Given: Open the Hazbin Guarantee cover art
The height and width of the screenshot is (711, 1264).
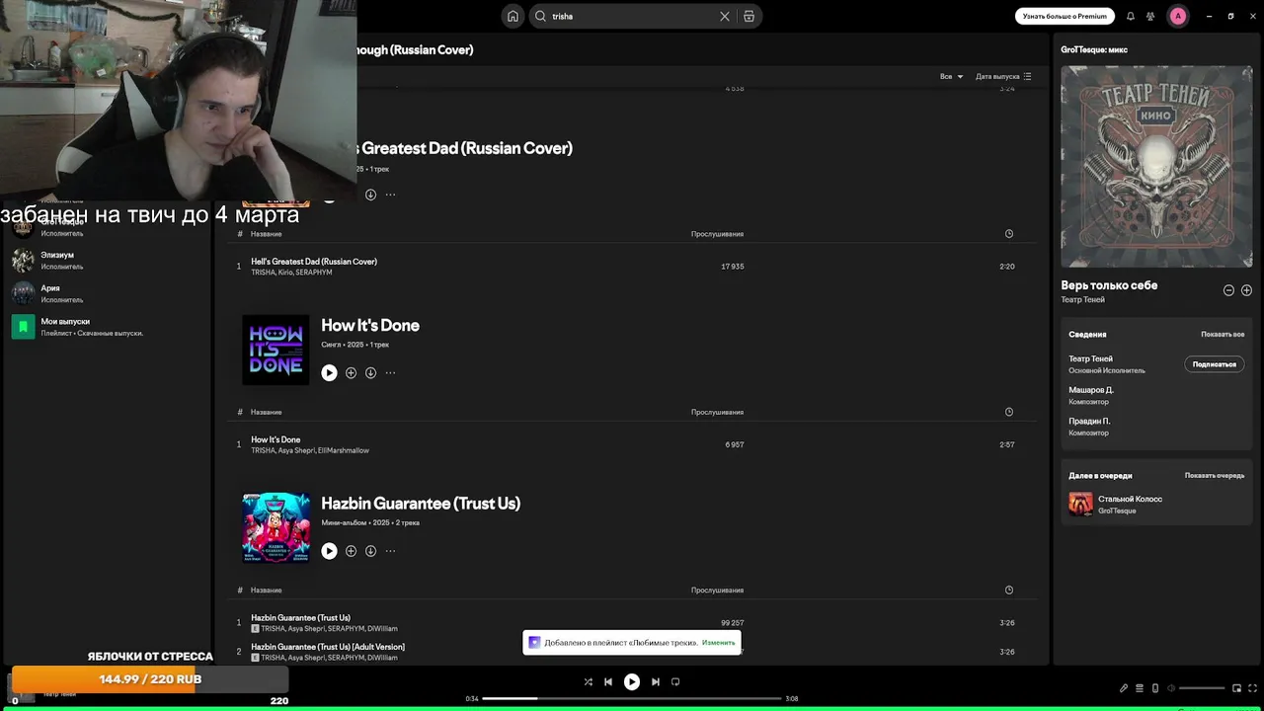Looking at the screenshot, I should point(276,528).
